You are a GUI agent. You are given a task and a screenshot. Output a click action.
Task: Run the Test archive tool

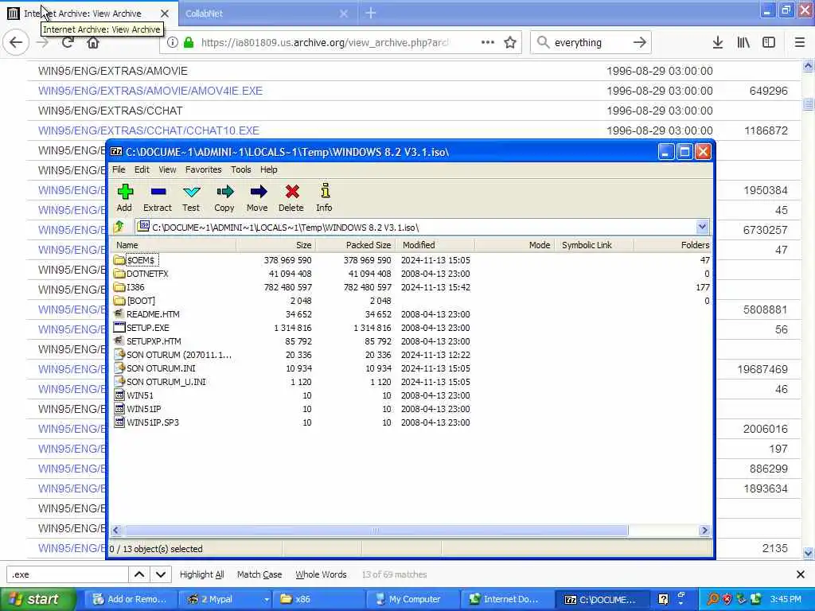pyautogui.click(x=191, y=198)
